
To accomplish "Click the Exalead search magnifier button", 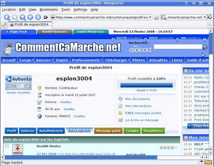I will tap(205, 47).
